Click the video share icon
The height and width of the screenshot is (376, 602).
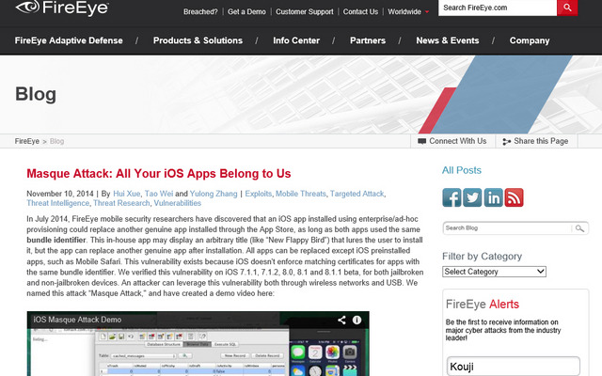click(x=341, y=320)
